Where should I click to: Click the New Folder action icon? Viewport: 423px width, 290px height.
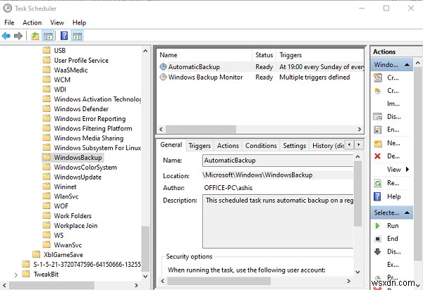coord(378,143)
